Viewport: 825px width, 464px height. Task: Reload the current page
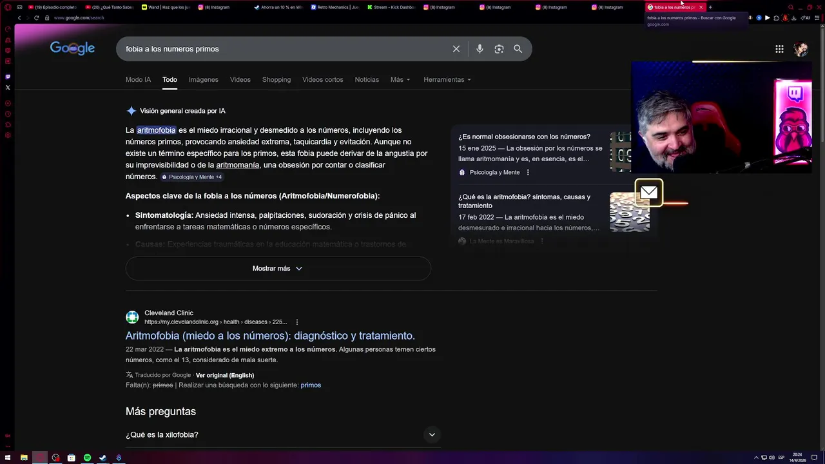36,17
